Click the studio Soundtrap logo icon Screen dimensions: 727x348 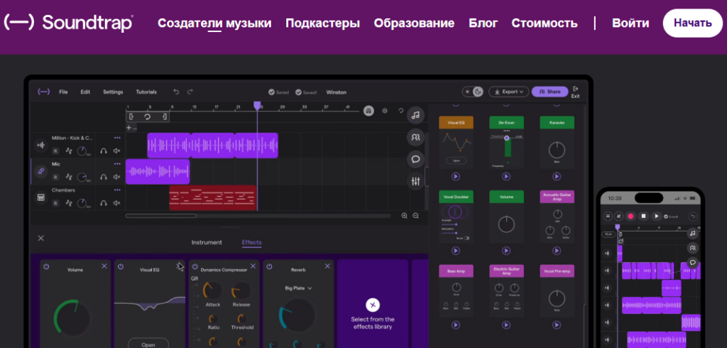coord(43,92)
